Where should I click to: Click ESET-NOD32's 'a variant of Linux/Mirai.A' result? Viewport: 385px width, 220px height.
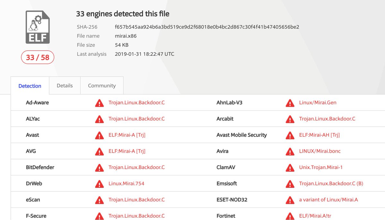pyautogui.click(x=329, y=200)
